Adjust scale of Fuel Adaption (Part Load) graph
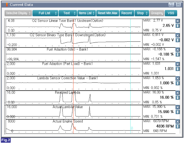The width and height of the screenshot is (184, 143). [x=177, y=69]
